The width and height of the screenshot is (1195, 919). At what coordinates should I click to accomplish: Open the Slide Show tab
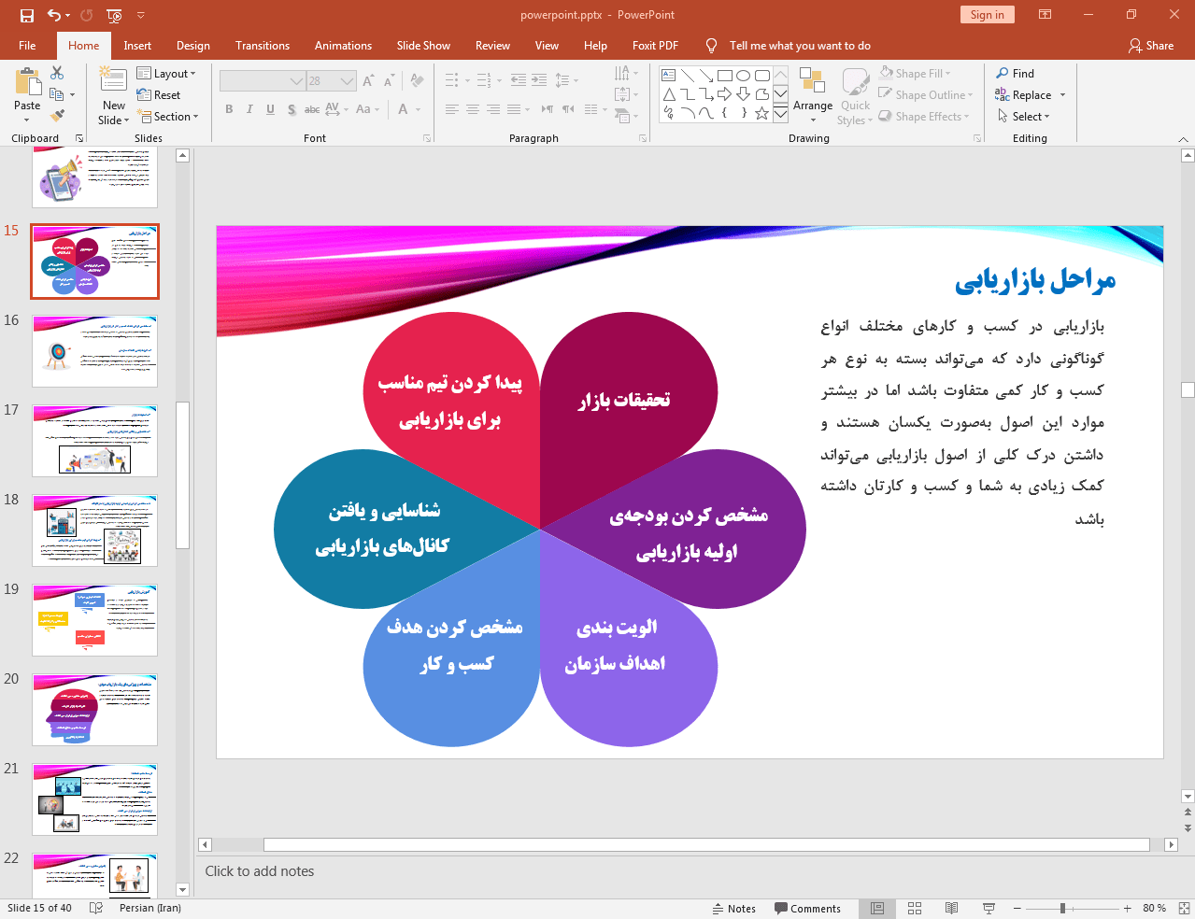(423, 45)
